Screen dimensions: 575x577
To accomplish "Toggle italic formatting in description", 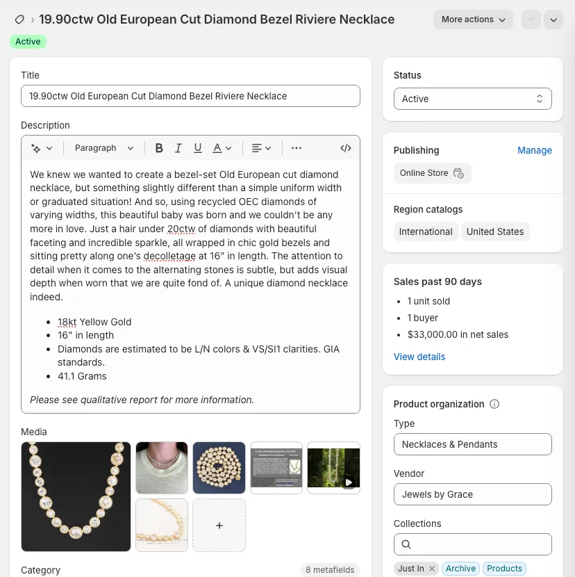I will (178, 148).
